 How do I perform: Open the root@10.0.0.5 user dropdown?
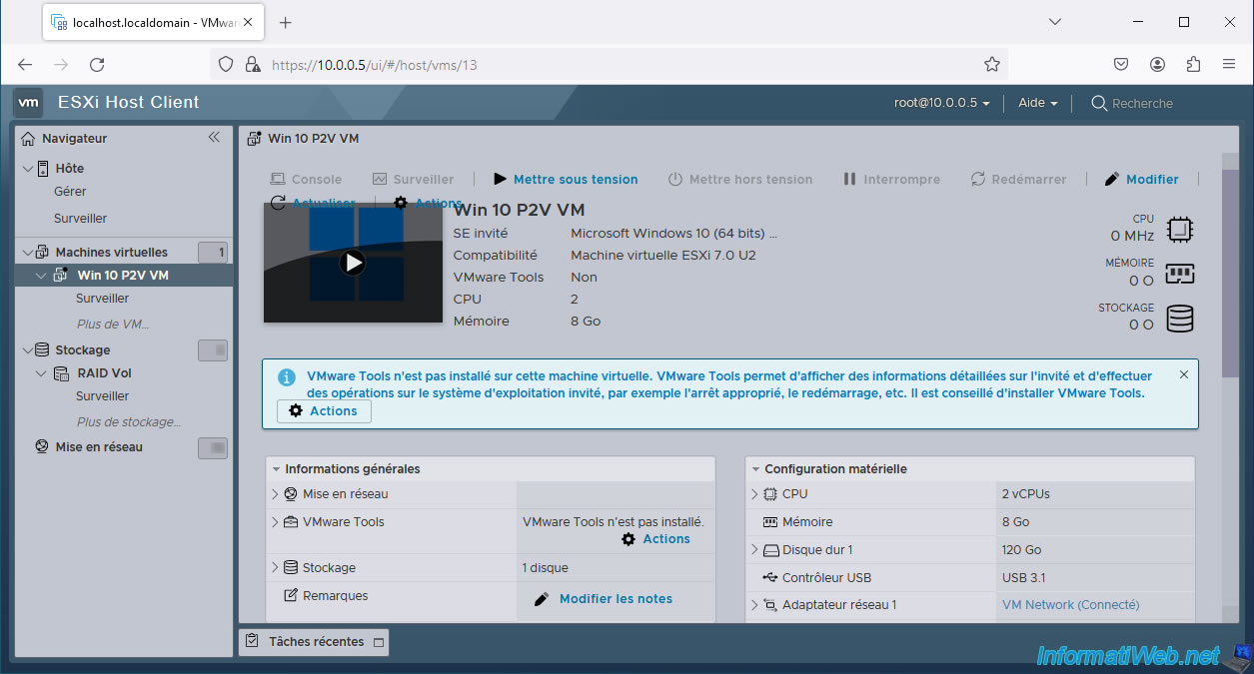(x=941, y=103)
